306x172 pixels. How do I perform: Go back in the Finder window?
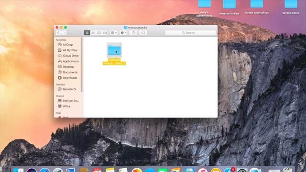[x=58, y=33]
